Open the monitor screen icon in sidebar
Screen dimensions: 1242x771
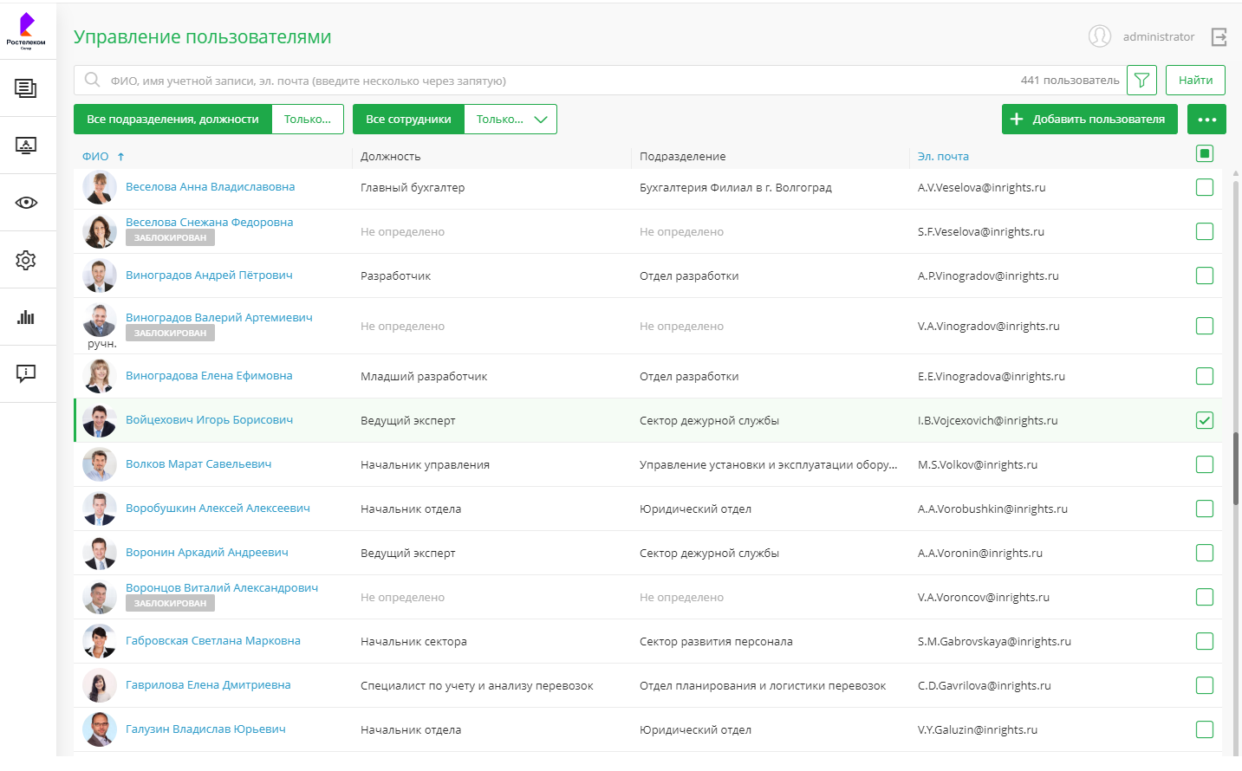26,146
